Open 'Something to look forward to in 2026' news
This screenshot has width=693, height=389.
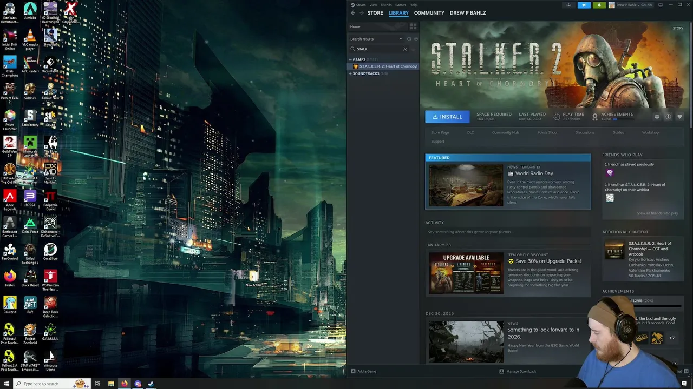[543, 333]
